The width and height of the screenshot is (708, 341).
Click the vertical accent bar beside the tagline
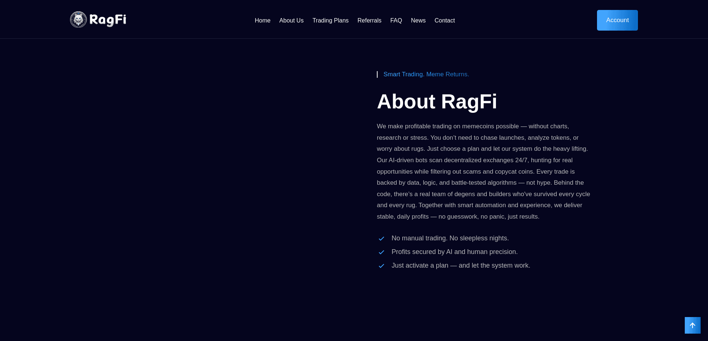point(377,74)
